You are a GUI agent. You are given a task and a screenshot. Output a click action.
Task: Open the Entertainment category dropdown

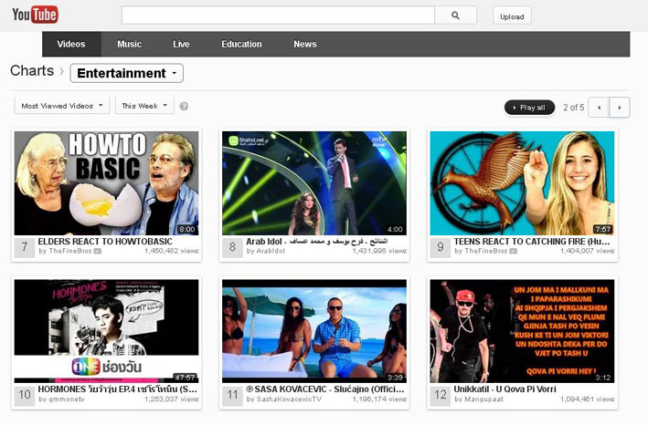(126, 73)
